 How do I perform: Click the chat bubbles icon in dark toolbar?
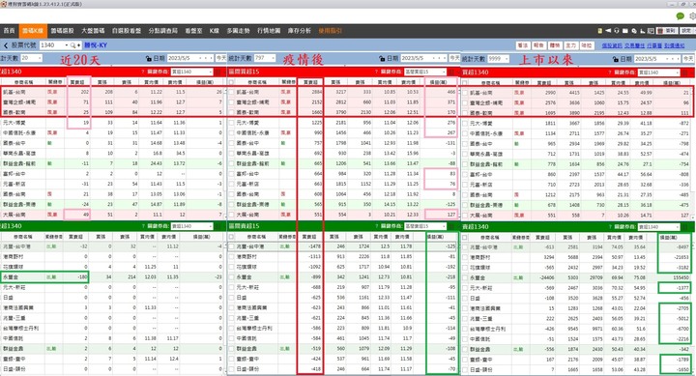pyautogui.click(x=634, y=31)
